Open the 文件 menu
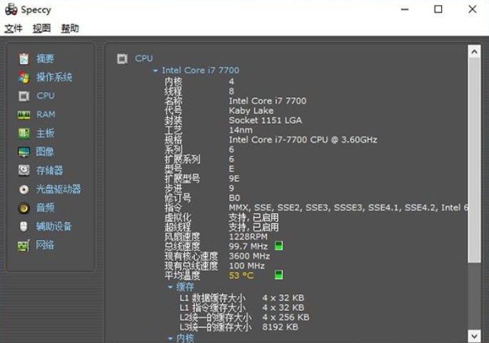This screenshot has height=343, width=489. point(14,29)
